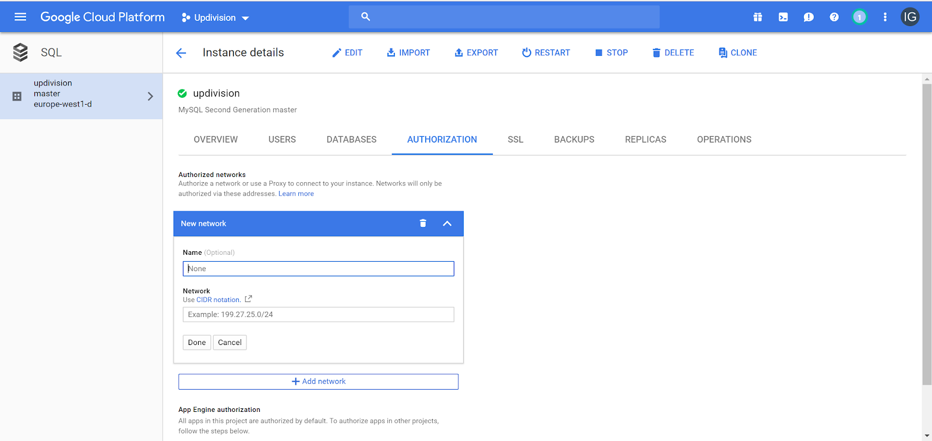Click the EXPORT button

pos(476,52)
